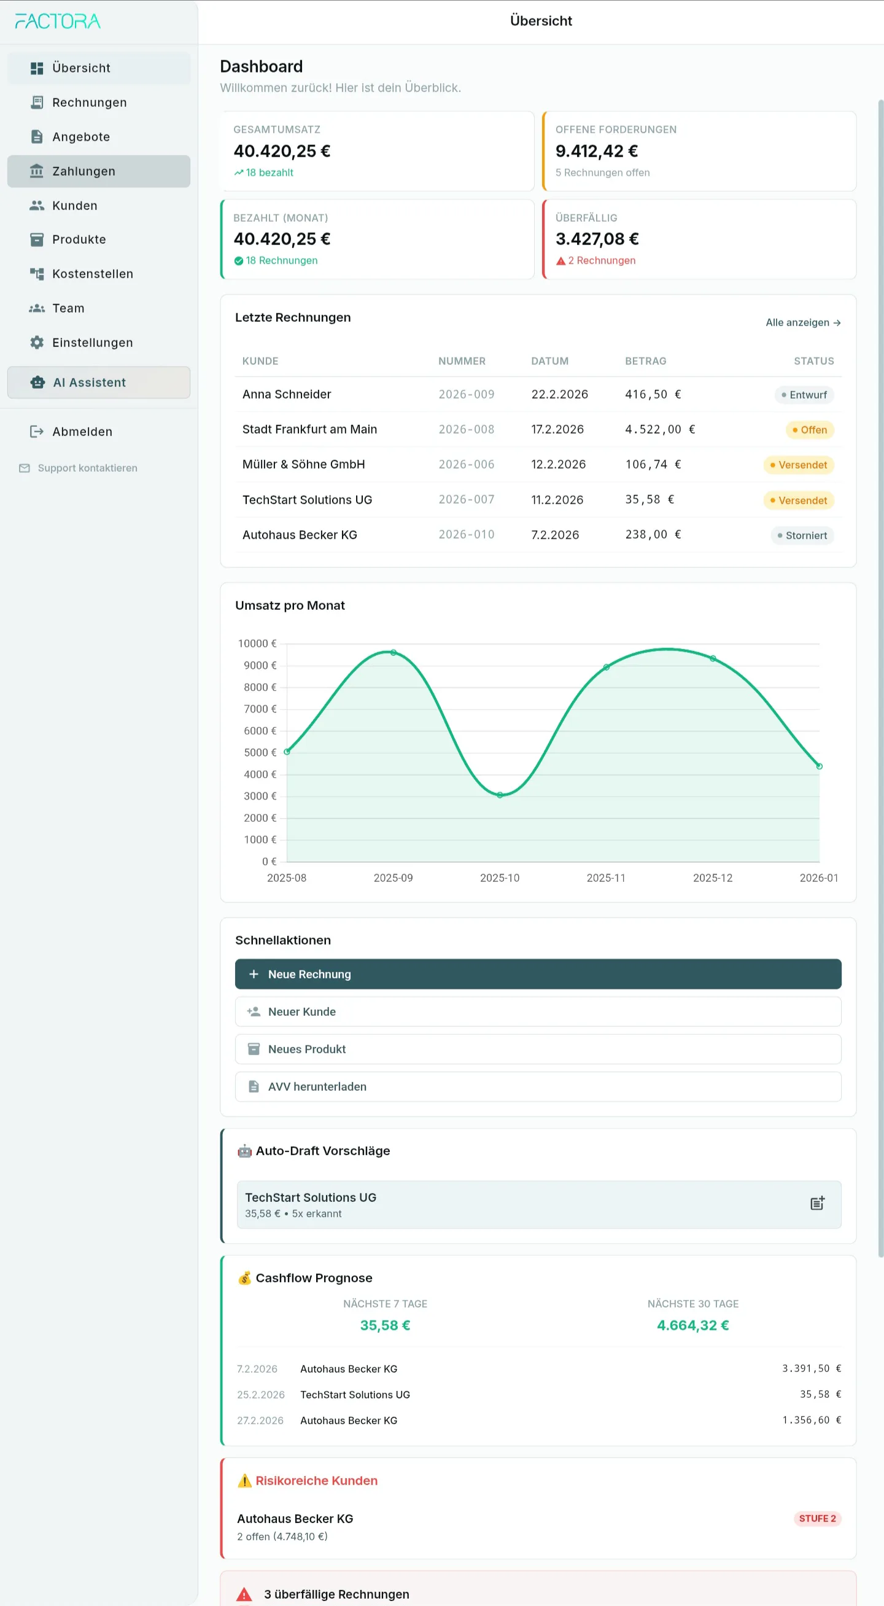Open the Anna Schneider invoice row
Viewport: 884px width, 1606px height.
538,394
